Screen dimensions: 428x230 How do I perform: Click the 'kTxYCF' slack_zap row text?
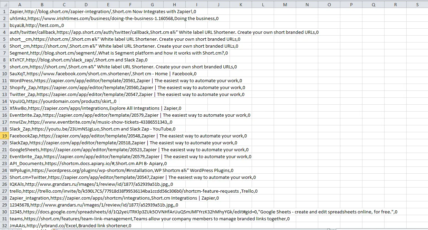[x=79, y=60]
